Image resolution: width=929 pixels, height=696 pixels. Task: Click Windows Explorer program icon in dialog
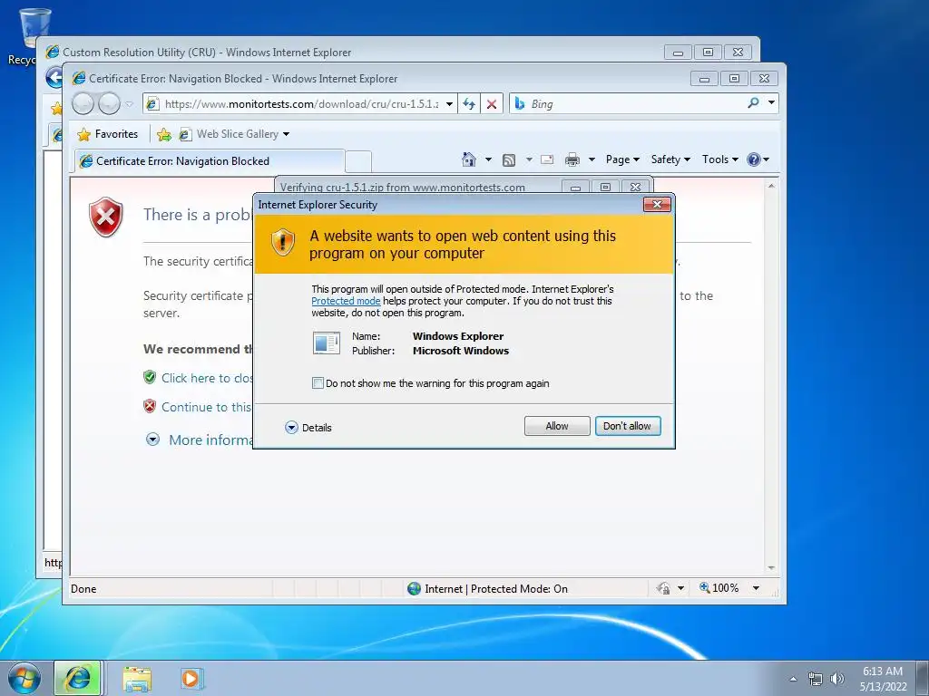(x=326, y=343)
